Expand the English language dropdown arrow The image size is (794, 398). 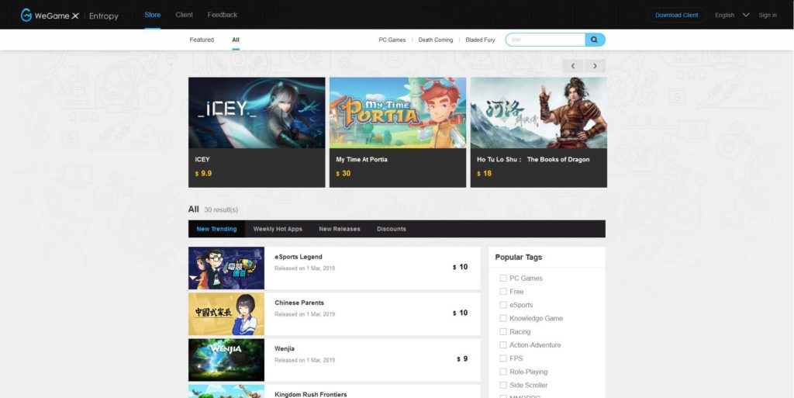coord(745,15)
